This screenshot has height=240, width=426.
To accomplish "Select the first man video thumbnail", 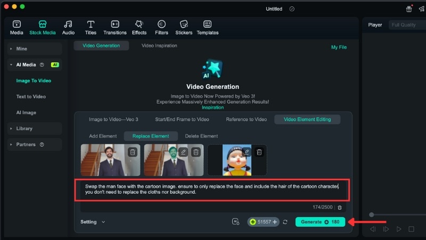I will click(x=110, y=160).
